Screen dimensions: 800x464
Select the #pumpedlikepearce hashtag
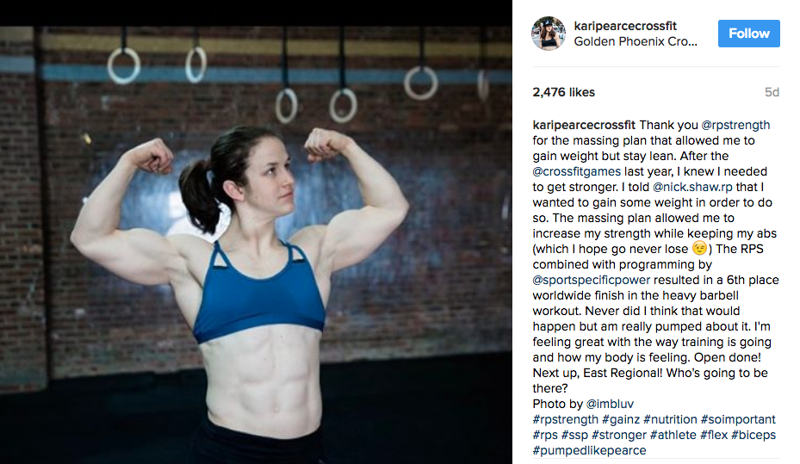coord(589,451)
